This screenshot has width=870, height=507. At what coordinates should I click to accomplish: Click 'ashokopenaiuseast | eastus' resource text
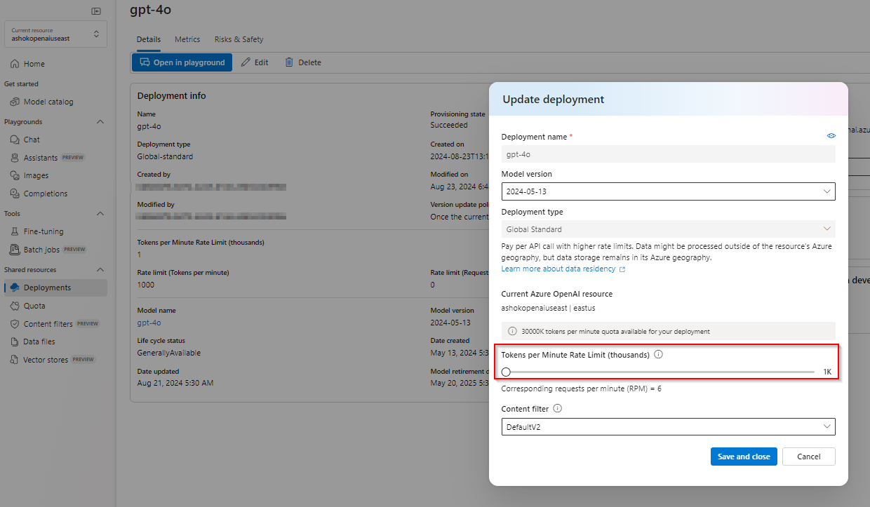point(548,308)
